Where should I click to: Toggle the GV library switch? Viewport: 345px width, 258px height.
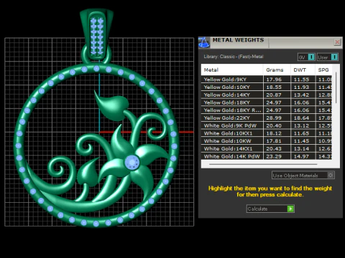(x=306, y=57)
